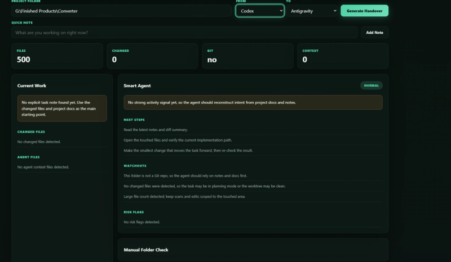Click the AGENT FILES section label
The width and height of the screenshot is (451, 262).
[29, 157]
